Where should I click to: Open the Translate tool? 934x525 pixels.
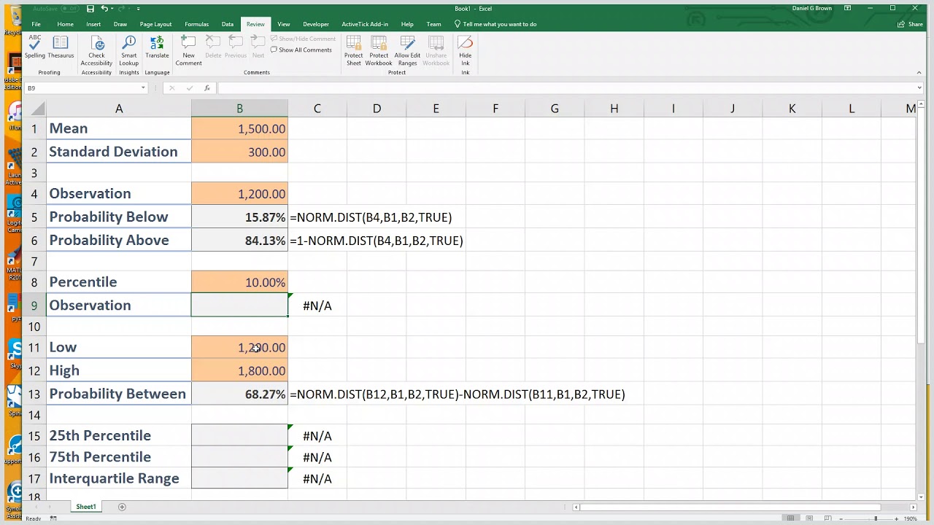click(x=157, y=47)
